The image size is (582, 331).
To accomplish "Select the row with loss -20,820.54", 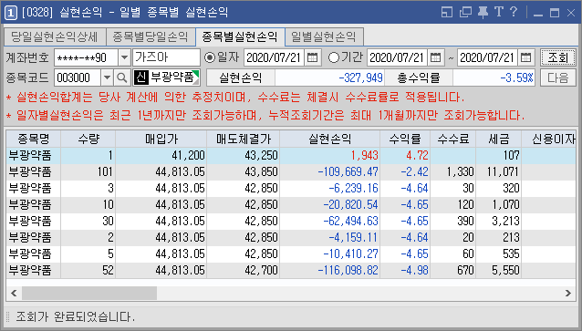I will coord(291,204).
